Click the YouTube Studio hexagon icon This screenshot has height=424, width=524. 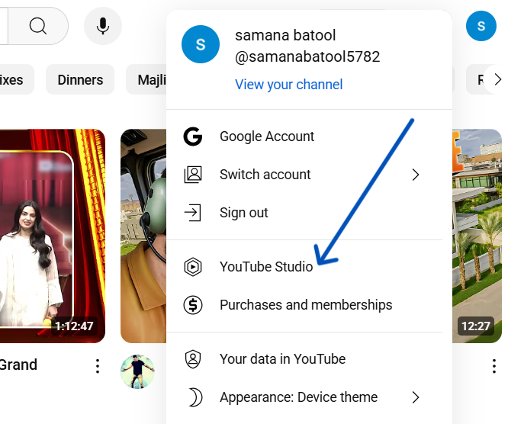pos(193,267)
